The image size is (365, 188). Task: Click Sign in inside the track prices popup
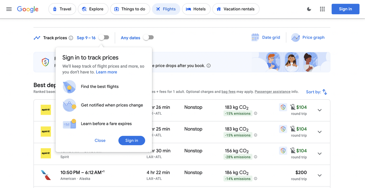pyautogui.click(x=132, y=141)
